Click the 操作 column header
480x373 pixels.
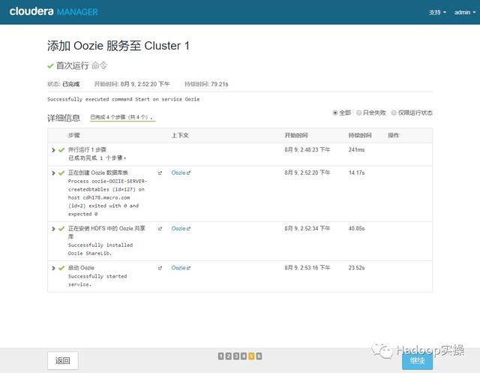pos(394,135)
